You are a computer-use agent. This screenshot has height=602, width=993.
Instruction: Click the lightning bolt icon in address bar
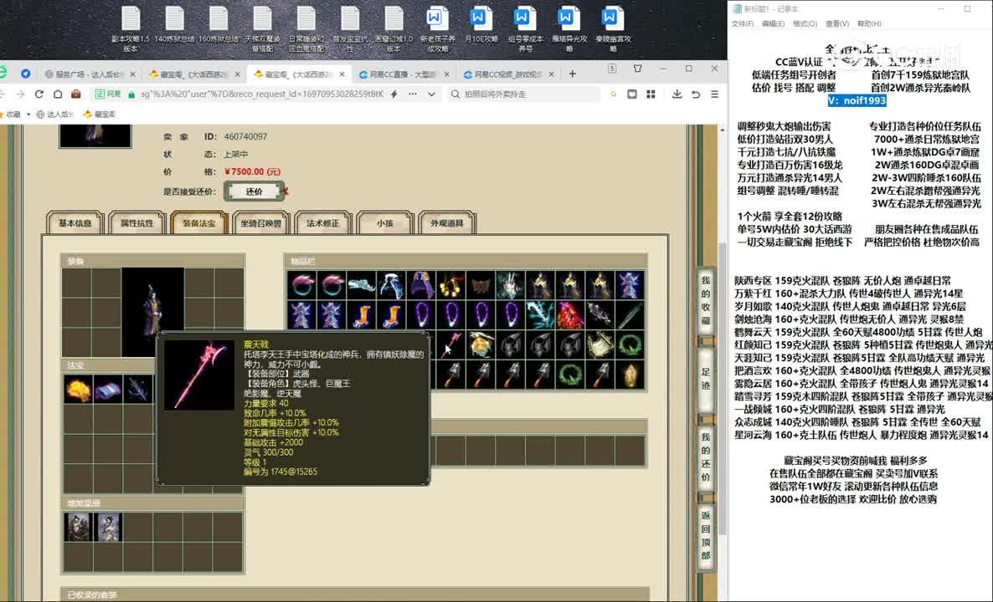point(394,94)
